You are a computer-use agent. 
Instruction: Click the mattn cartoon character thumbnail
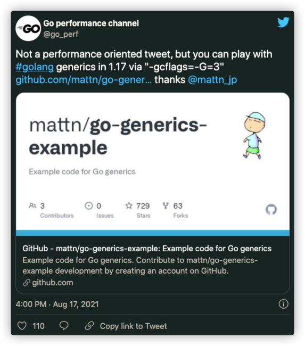point(254,135)
